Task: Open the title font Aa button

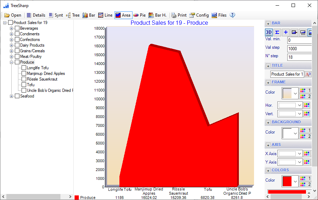Action: [308, 74]
